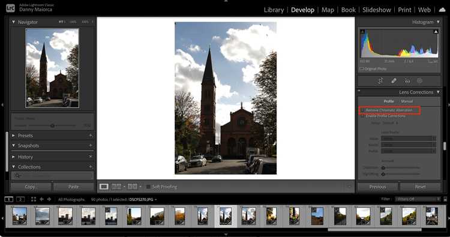Switch to Reference view icon in toolbar

116,187
